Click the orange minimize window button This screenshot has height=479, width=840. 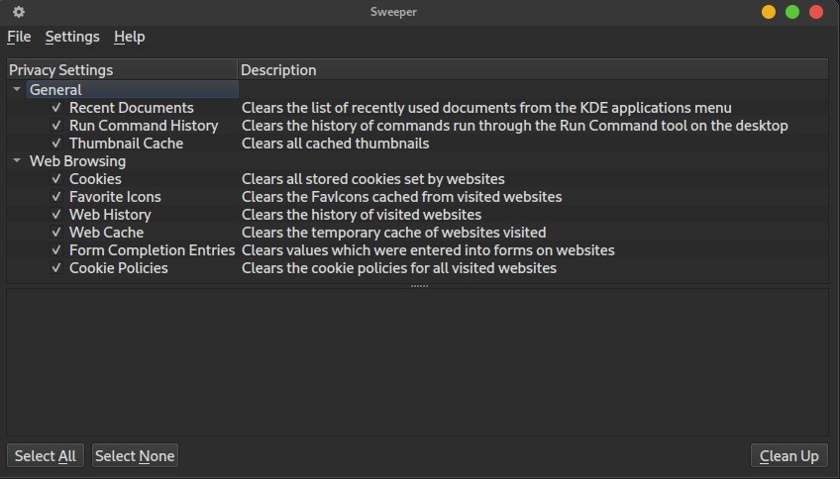click(769, 12)
